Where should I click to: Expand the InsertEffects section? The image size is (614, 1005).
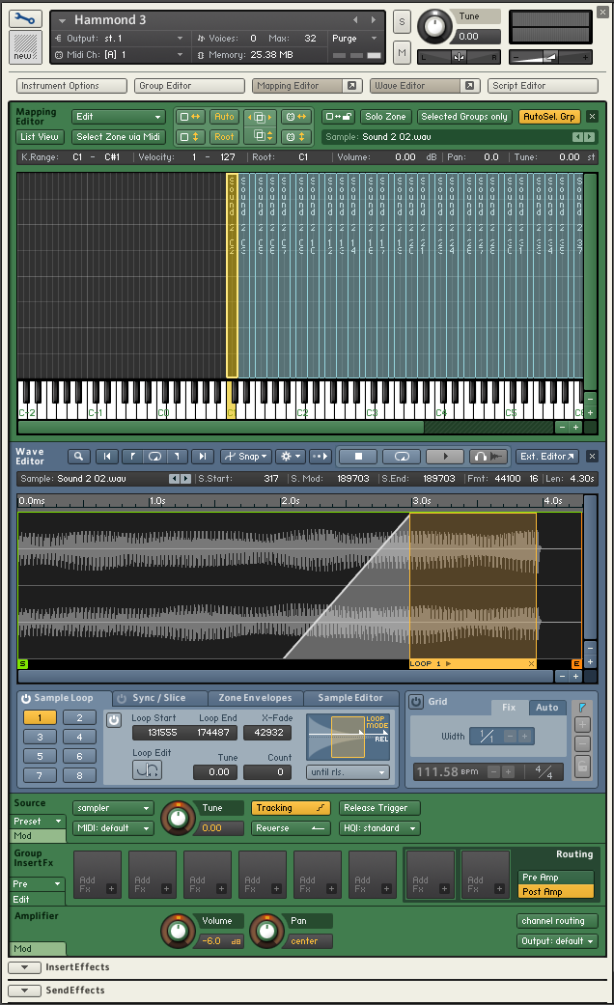(x=24, y=967)
